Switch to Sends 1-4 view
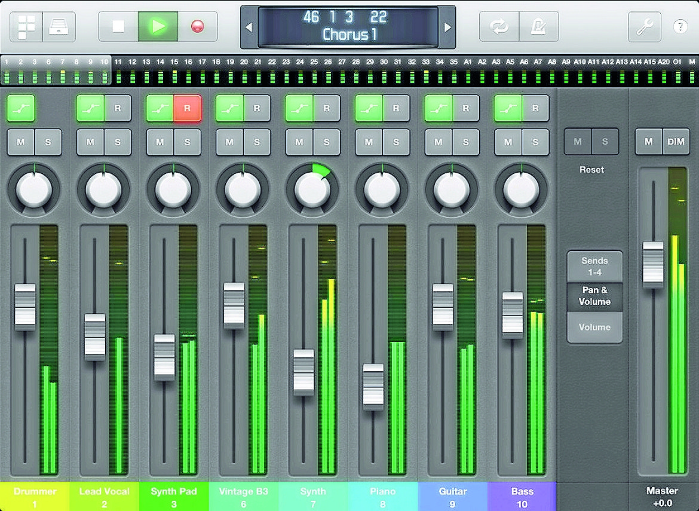 pos(594,267)
